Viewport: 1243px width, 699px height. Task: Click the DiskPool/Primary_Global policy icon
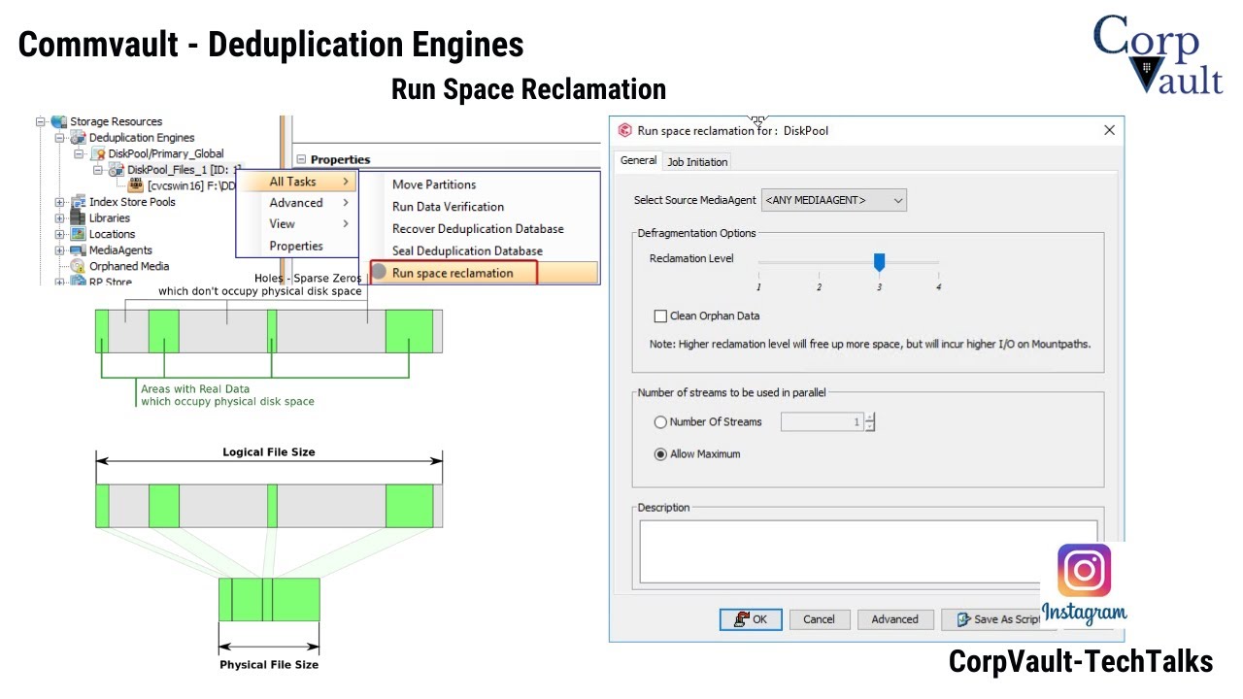point(98,153)
